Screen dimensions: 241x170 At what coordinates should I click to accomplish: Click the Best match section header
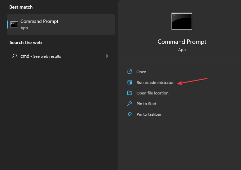(21, 7)
